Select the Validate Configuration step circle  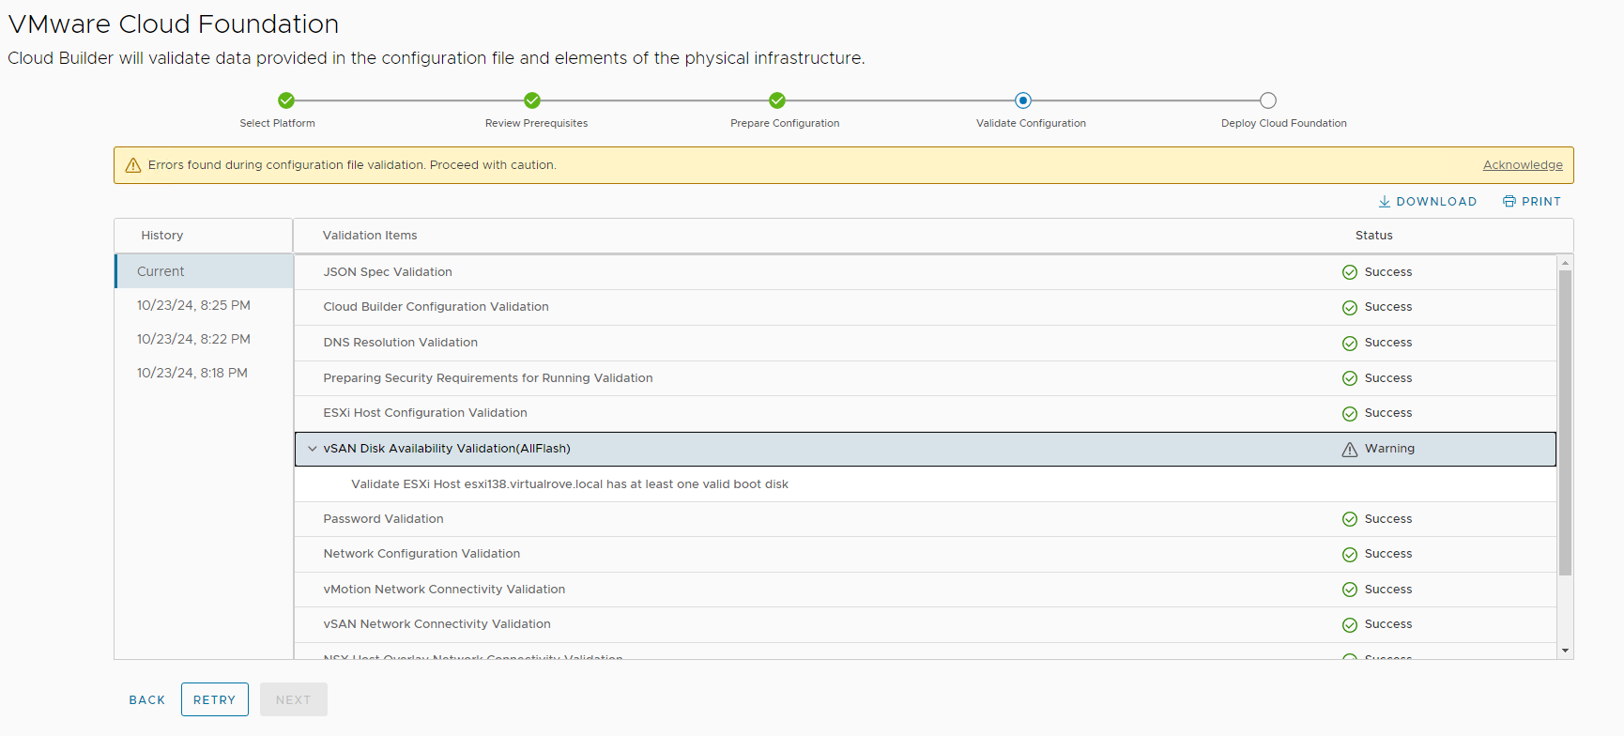(x=1022, y=100)
